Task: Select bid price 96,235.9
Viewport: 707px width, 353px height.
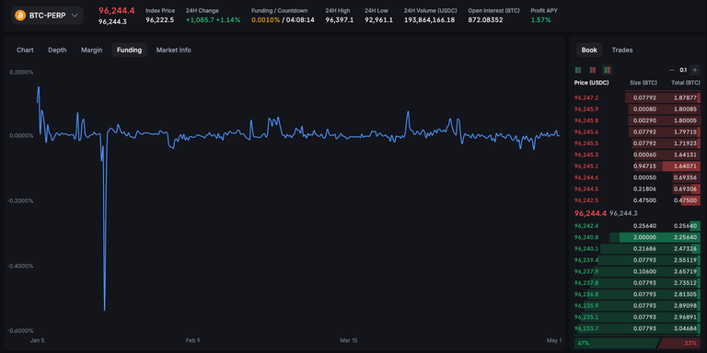Action: click(586, 306)
